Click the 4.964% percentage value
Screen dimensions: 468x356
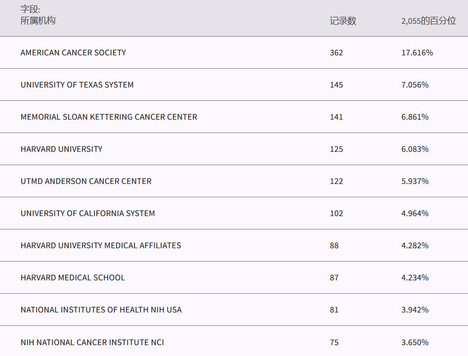415,213
